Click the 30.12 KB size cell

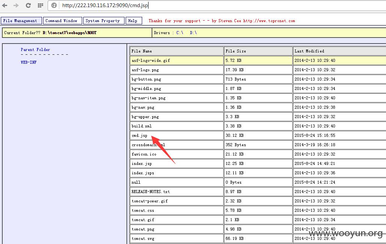pyautogui.click(x=258, y=136)
